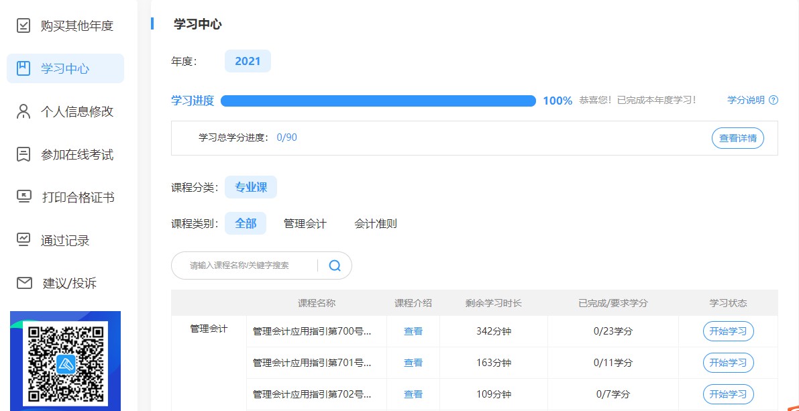799x411 pixels.
Task: Switch to the 会计准则 category filter
Action: pyautogui.click(x=376, y=224)
